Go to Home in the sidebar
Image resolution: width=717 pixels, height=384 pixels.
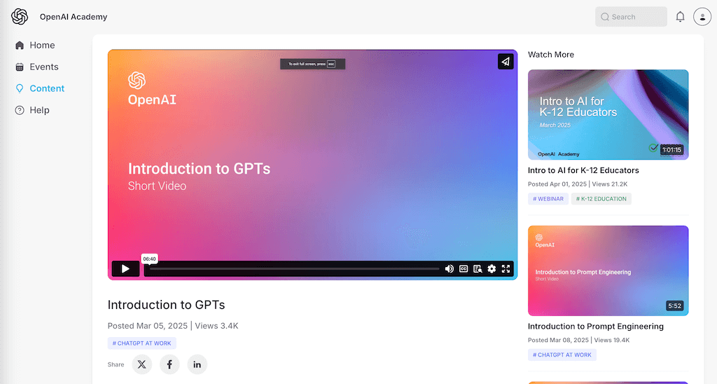(42, 45)
